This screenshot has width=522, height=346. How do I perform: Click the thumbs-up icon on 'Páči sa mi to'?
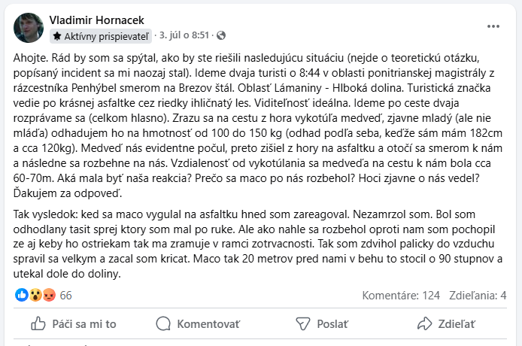point(38,323)
